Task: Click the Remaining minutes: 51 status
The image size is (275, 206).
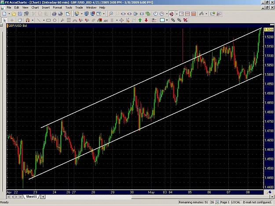Action: click(193, 202)
